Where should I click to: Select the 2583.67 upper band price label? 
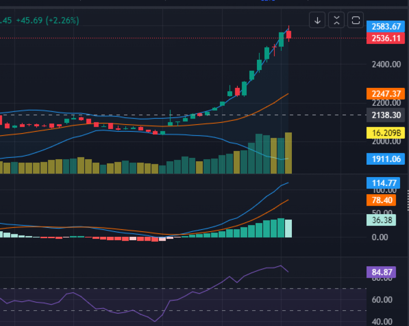(x=386, y=26)
